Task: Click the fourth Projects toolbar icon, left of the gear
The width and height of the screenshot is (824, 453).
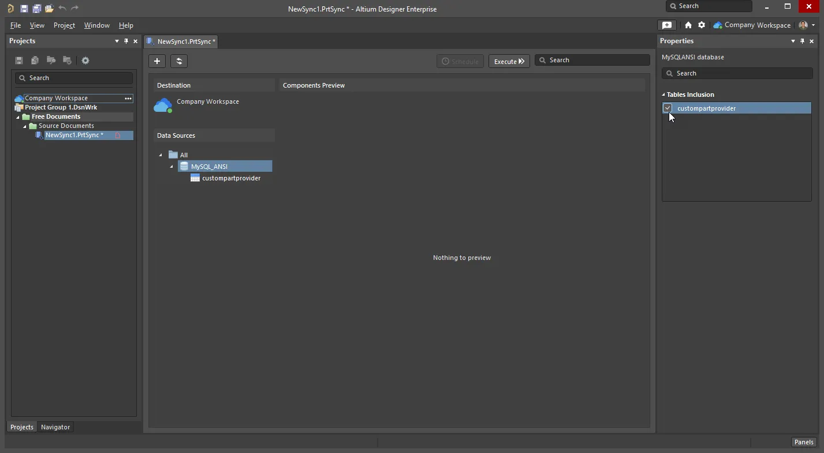Action: tap(67, 61)
